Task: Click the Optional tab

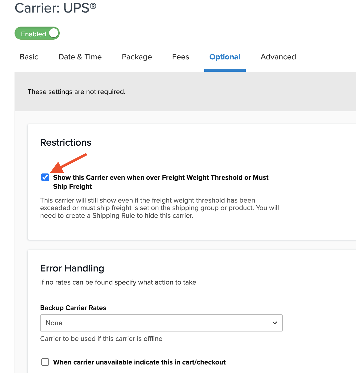Action: coord(225,57)
